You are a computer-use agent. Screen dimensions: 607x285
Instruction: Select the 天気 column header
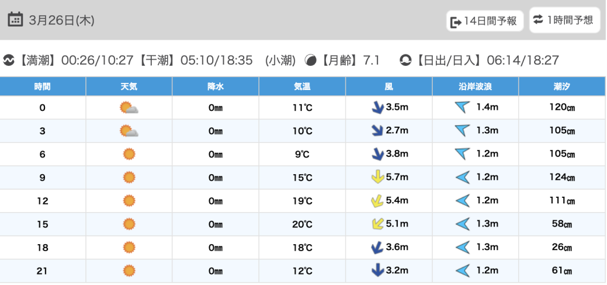click(x=129, y=87)
